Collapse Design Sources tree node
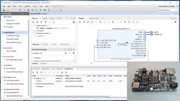Image resolution: width=180 pixels, height=101 pixels. pyautogui.click(x=33, y=26)
